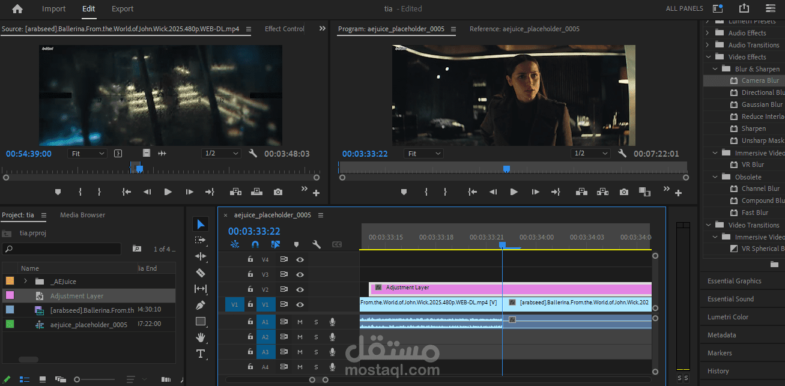Open Program monitor playback resolution 1/2 dropdown
The height and width of the screenshot is (386, 785).
click(x=590, y=154)
